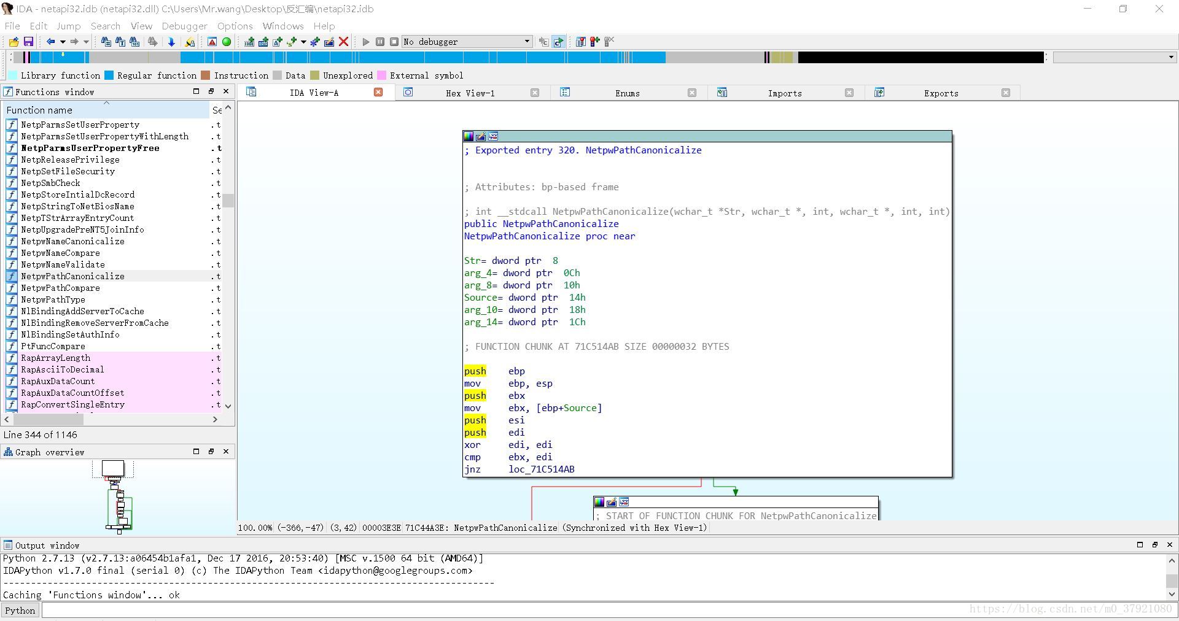Open the Options menu
This screenshot has height=621, width=1179.
(x=235, y=26)
